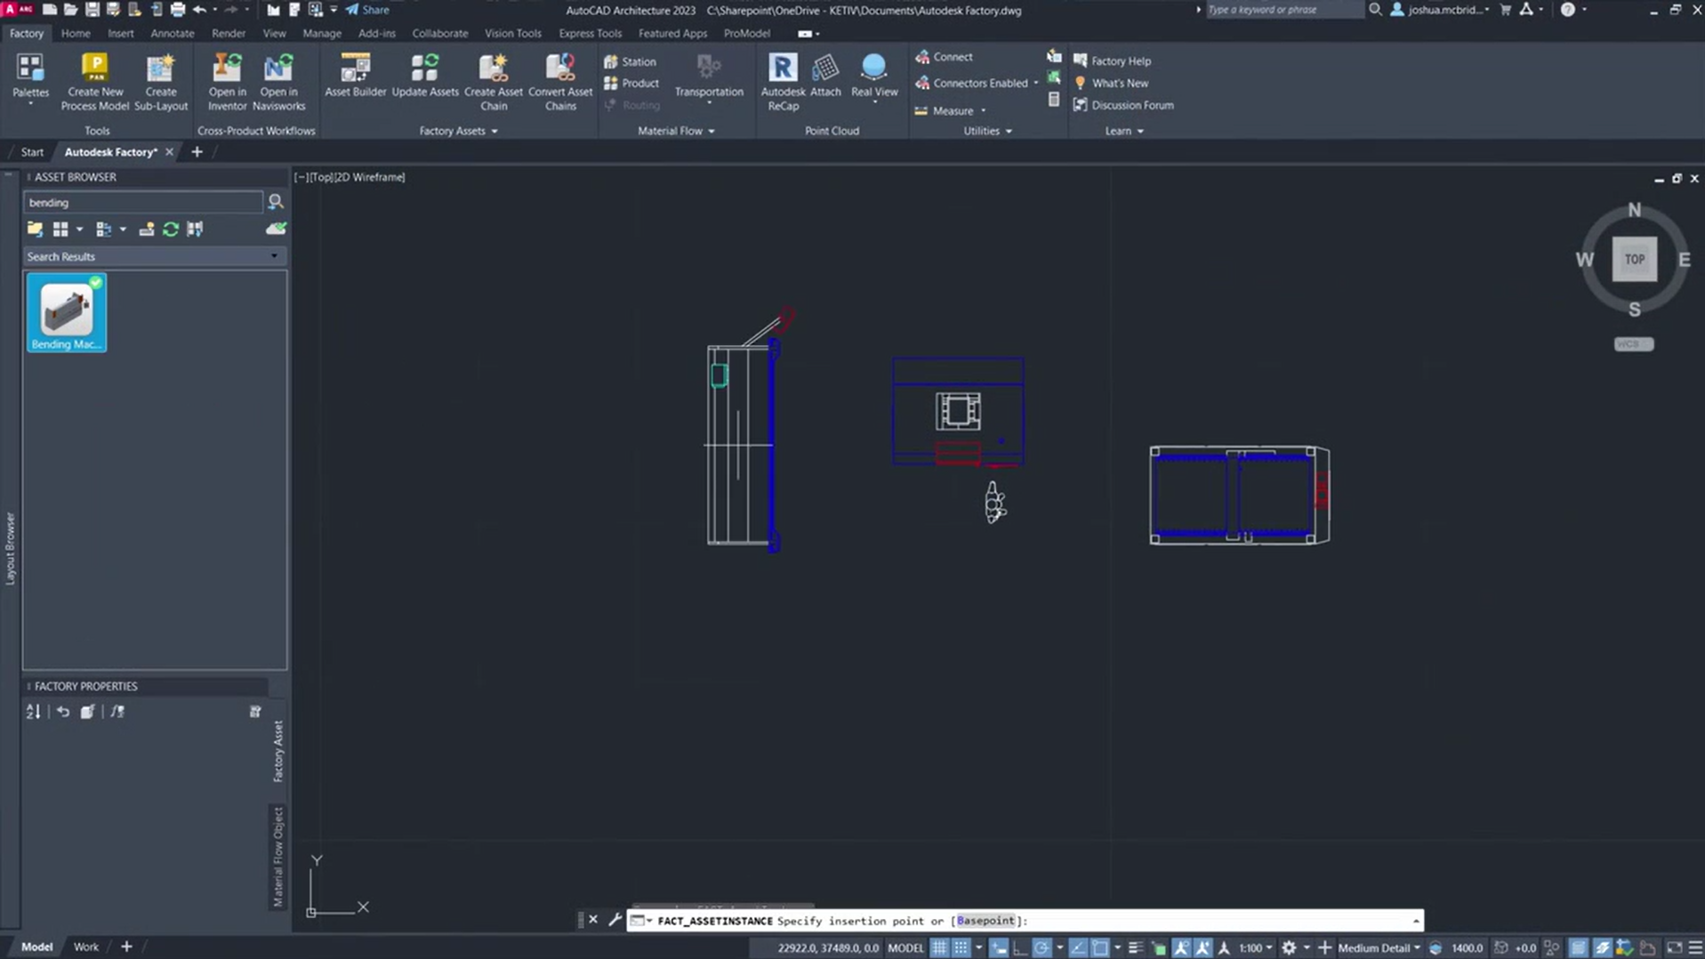Open the Palettes tool
The height and width of the screenshot is (959, 1705).
[x=30, y=78]
